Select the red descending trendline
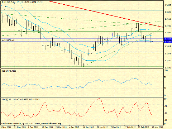The image size is (172, 129). click(x=106, y=14)
